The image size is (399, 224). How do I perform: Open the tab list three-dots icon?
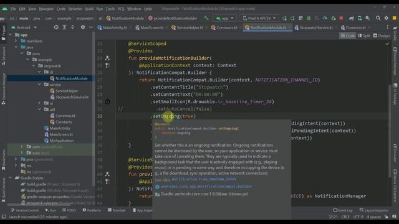pos(387,27)
